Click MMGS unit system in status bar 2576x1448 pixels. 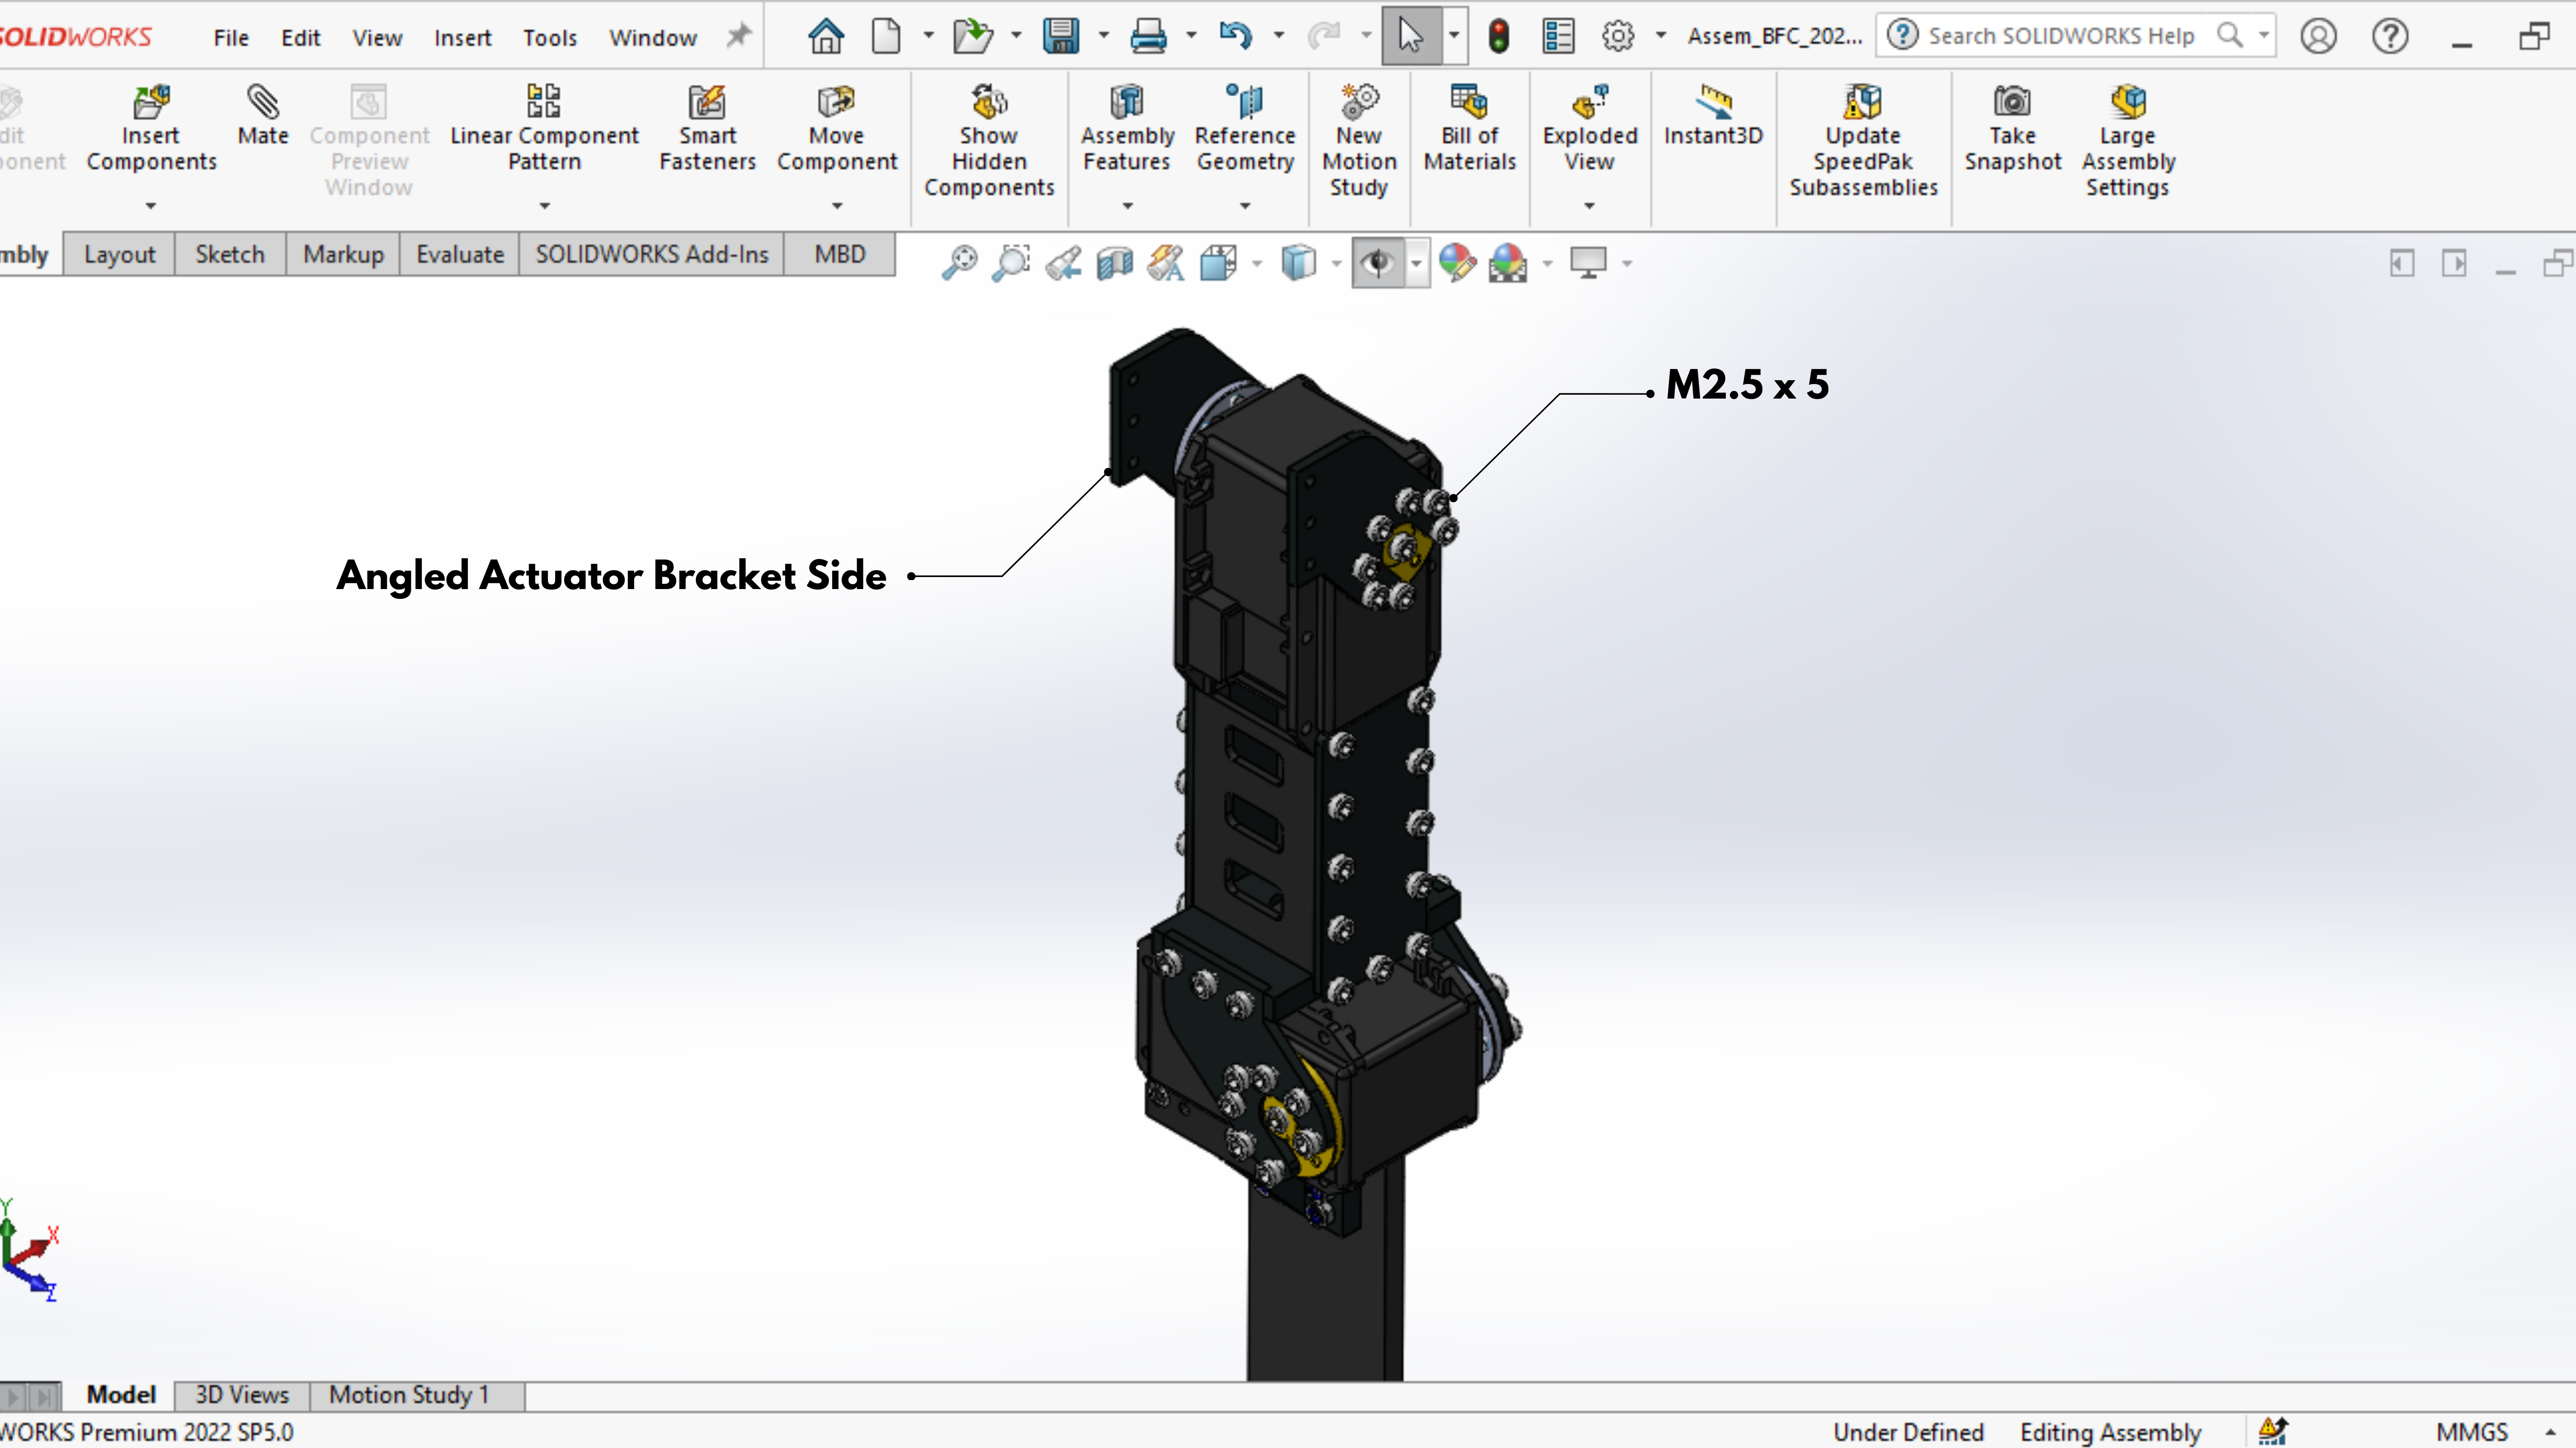[x=2472, y=1432]
